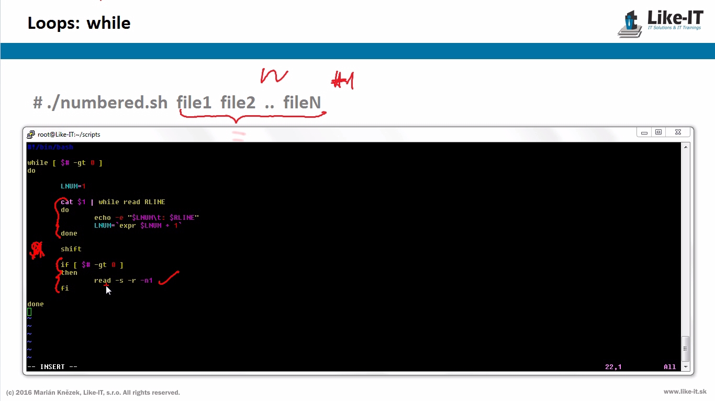
Task: Click the root@Like-IT:~/scripts window title
Action: 69,135
